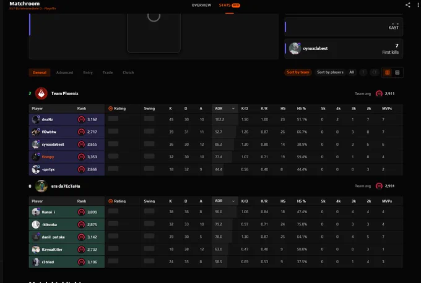Click cynaxdabest avatar in First kills card
This screenshot has height=283, width=421.
(x=295, y=49)
